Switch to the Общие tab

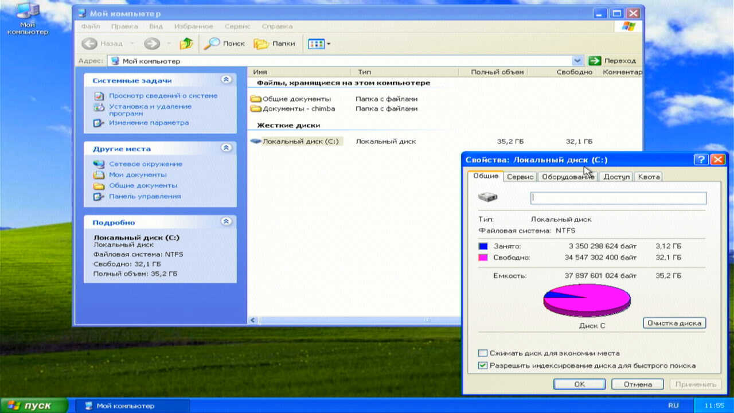[x=486, y=176]
